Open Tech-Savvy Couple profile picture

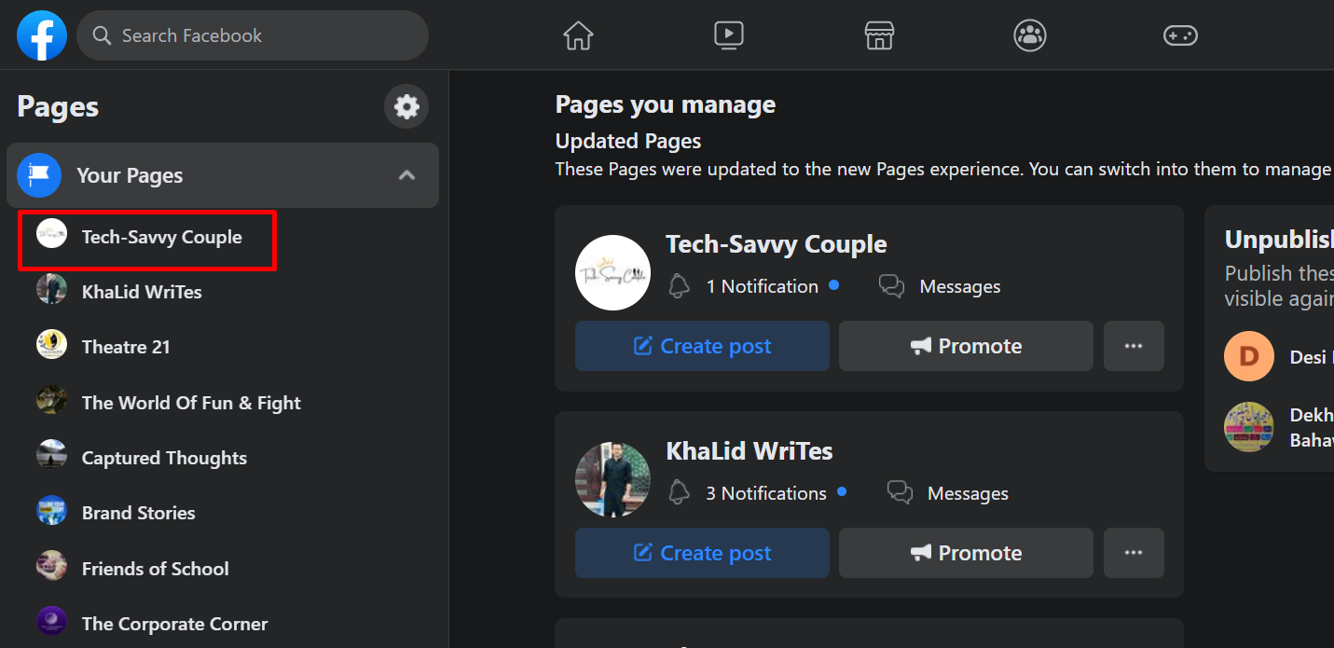(612, 272)
